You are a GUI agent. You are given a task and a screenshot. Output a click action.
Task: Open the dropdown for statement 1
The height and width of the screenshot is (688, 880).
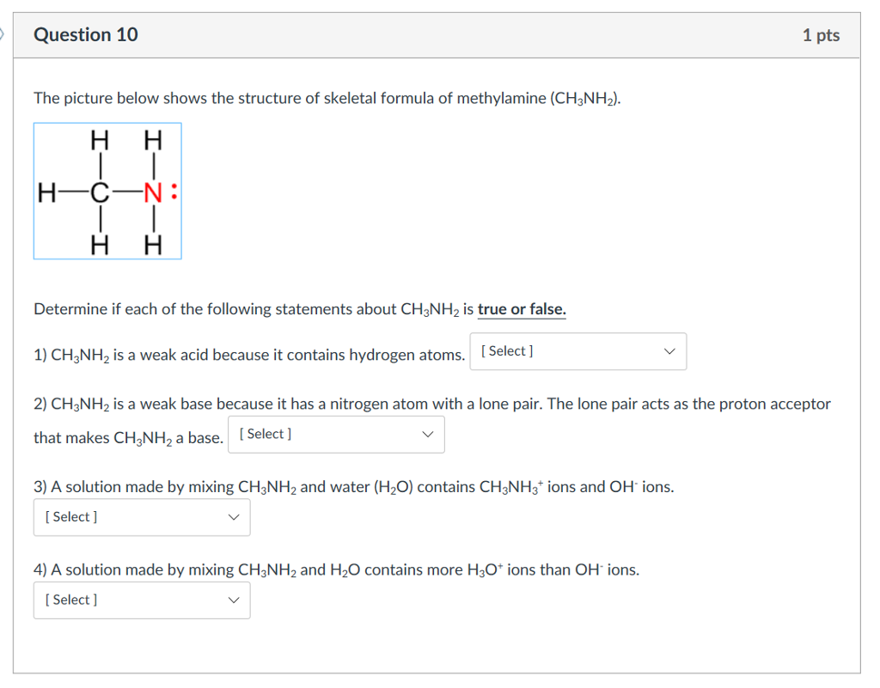point(577,351)
